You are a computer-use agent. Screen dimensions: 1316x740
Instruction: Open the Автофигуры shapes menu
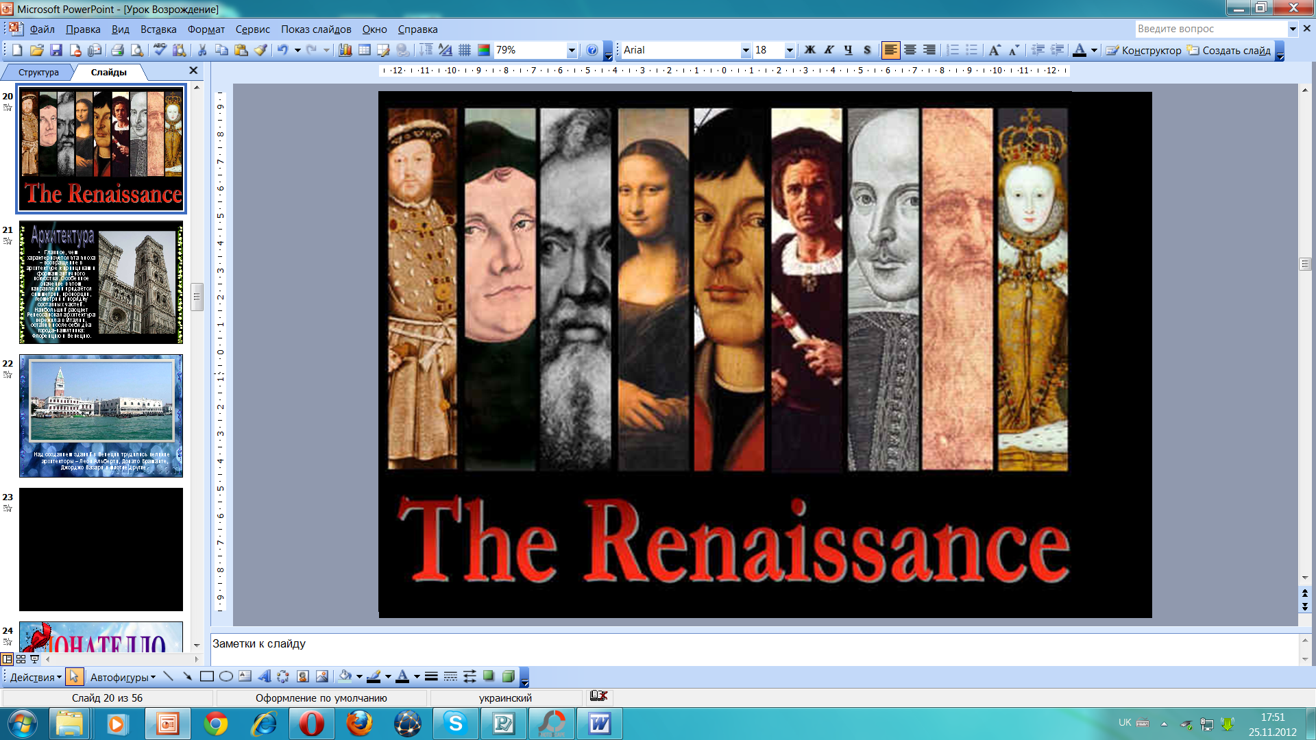click(x=123, y=677)
